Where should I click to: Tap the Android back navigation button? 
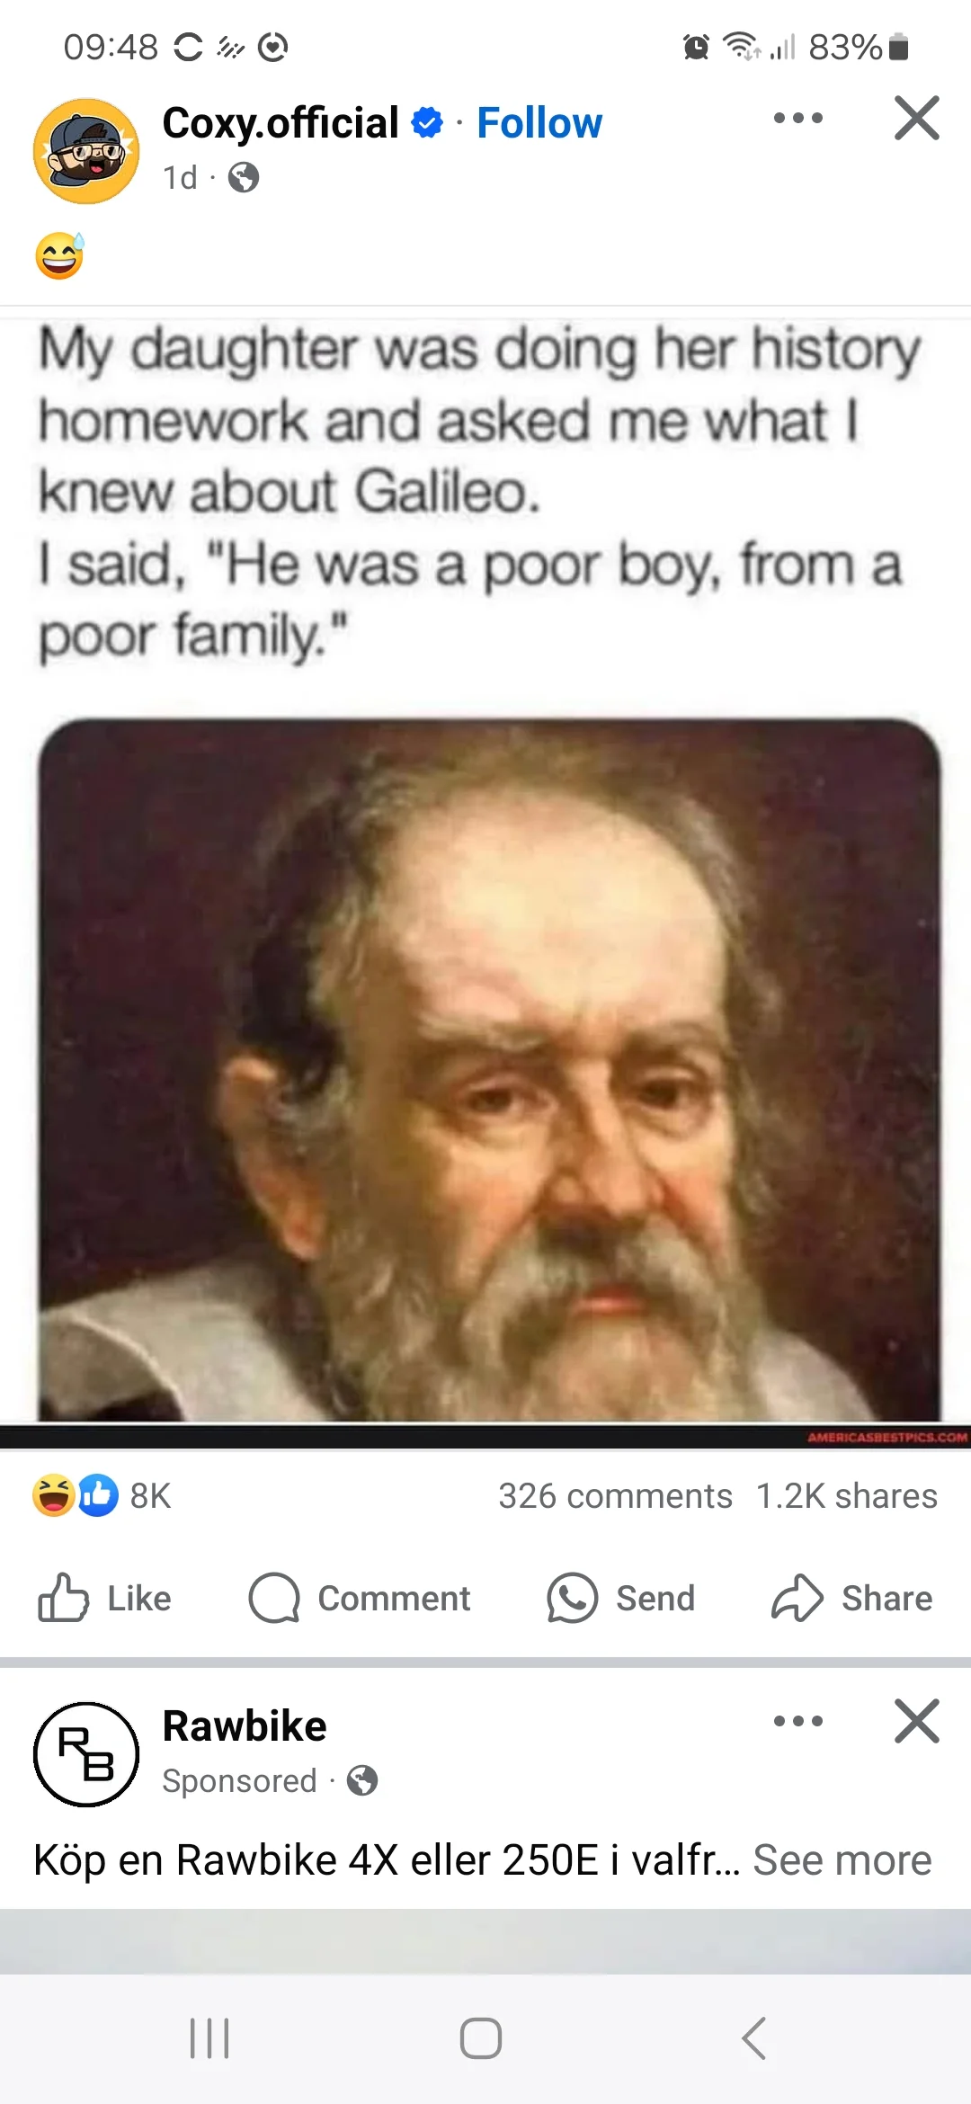(754, 2037)
